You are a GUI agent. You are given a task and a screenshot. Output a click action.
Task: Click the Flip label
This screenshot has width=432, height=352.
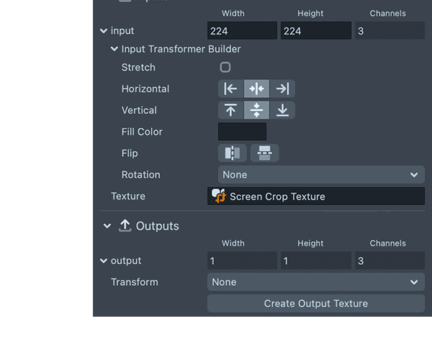[130, 153]
